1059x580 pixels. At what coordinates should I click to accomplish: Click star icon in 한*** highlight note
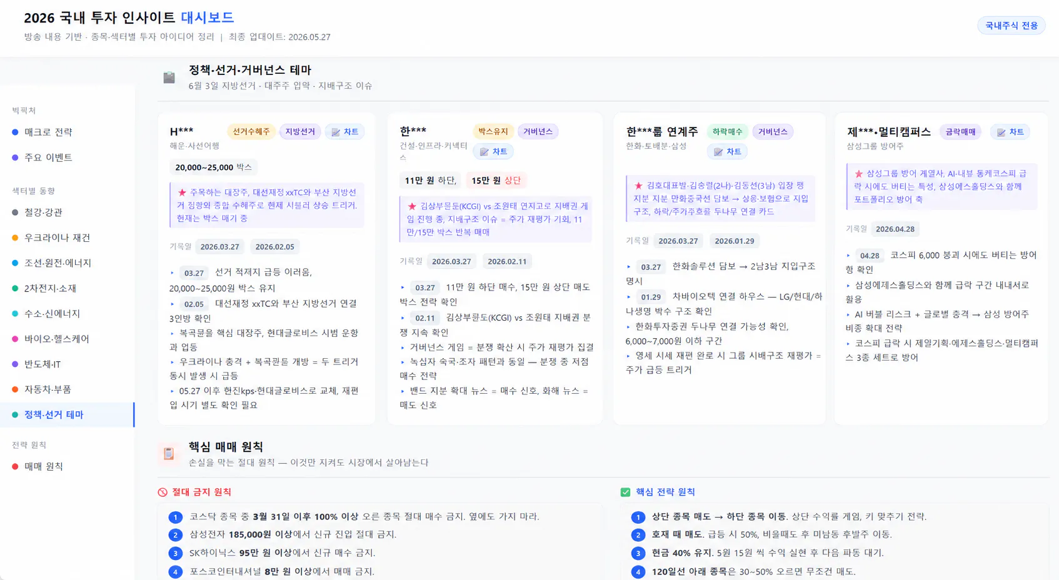(x=412, y=206)
